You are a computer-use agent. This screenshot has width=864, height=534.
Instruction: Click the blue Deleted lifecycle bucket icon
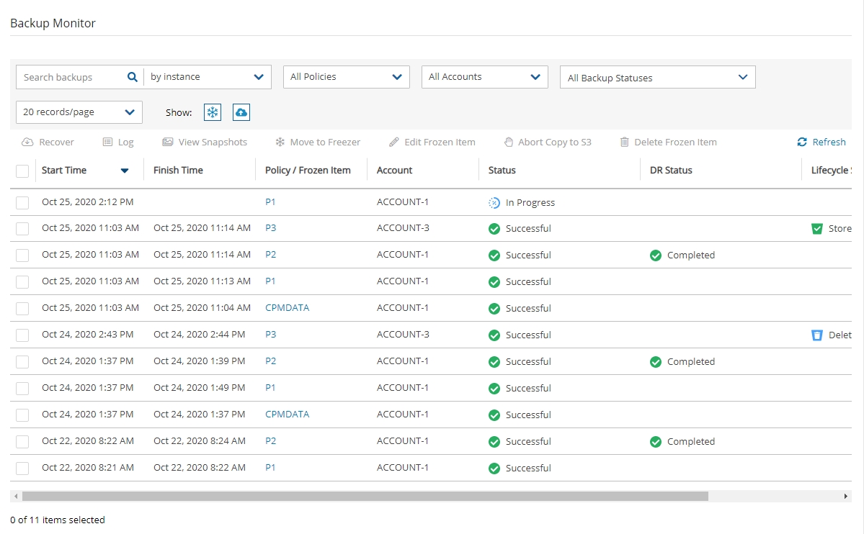(x=817, y=335)
